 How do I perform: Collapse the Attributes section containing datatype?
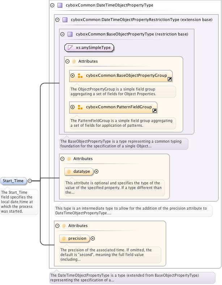[62, 159]
